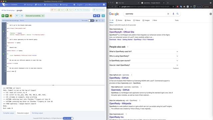Viewport: 213px width, 120px height.
Task: Open the Navlang menu
Action: click(29, 5)
